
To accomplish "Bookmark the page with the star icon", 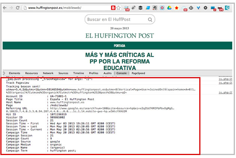I will coord(118,7).
